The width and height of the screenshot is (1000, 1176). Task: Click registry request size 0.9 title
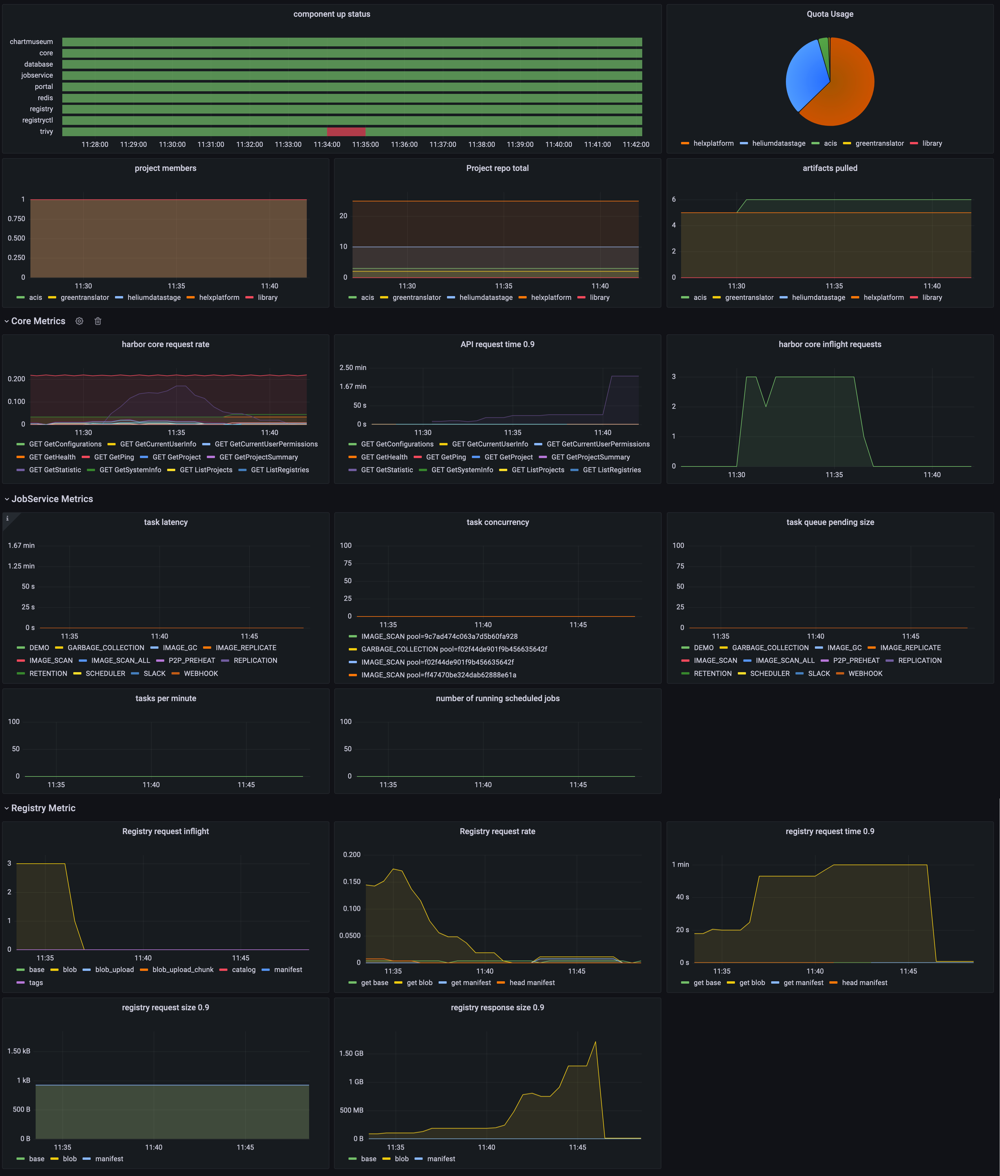(165, 1008)
